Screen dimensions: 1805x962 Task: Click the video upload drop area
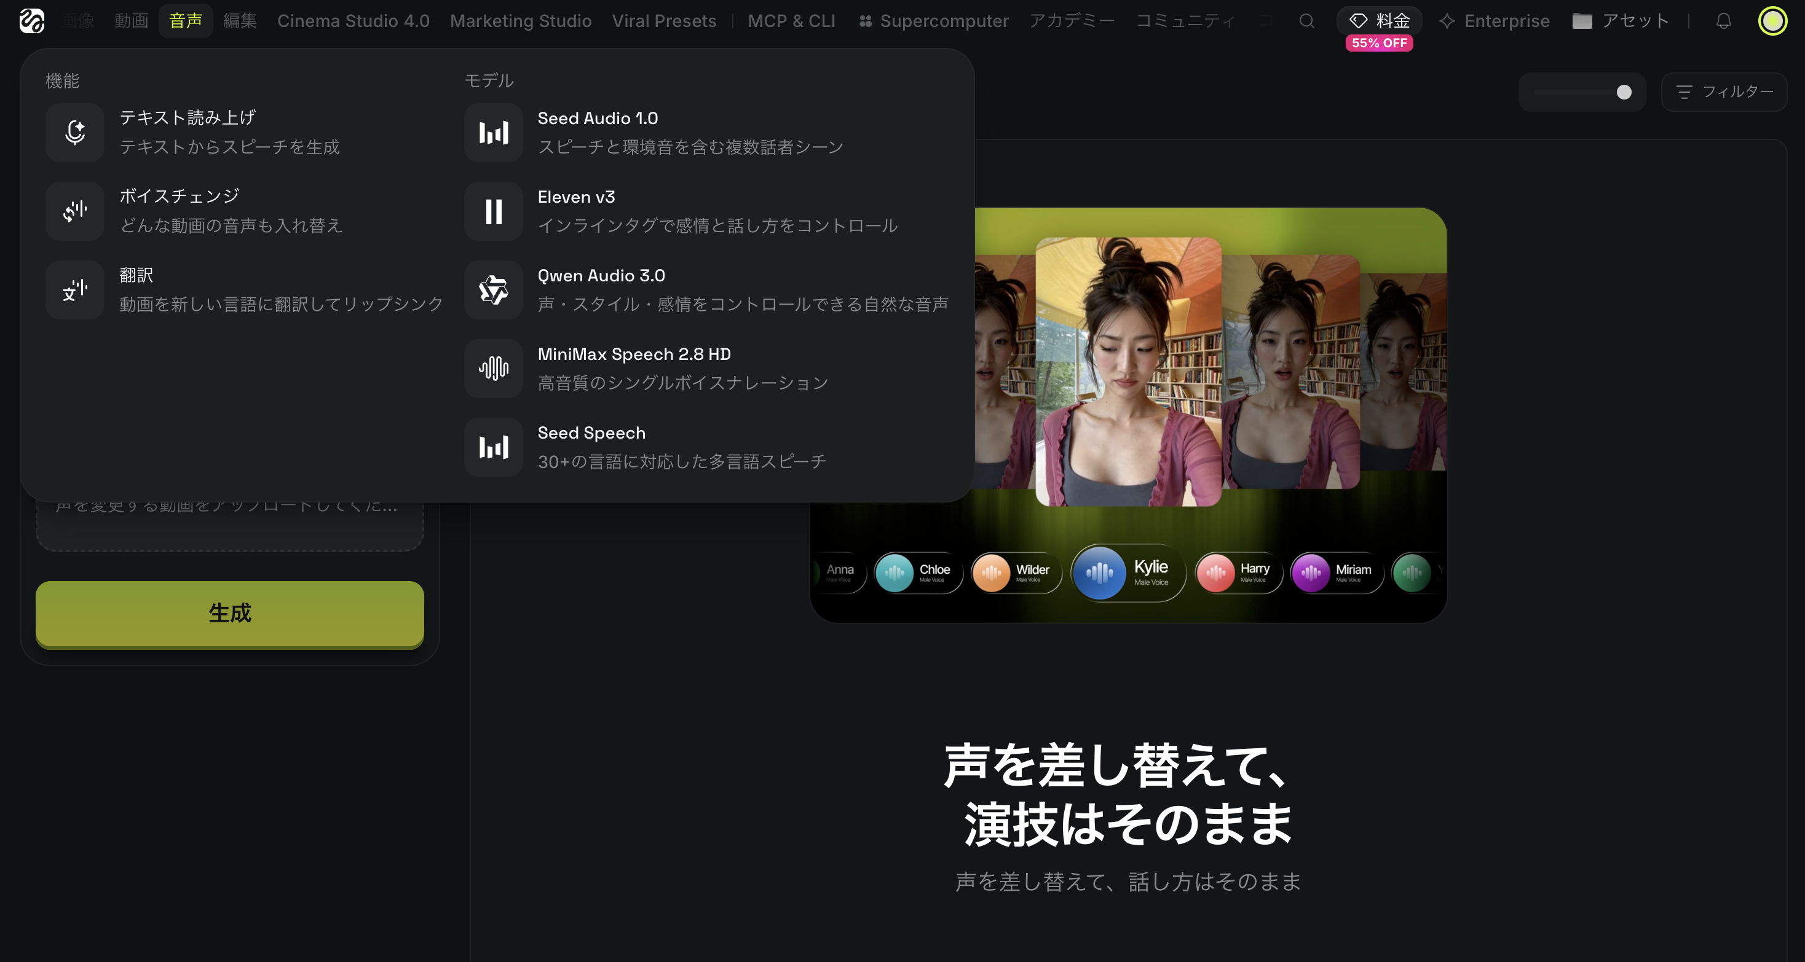(230, 525)
